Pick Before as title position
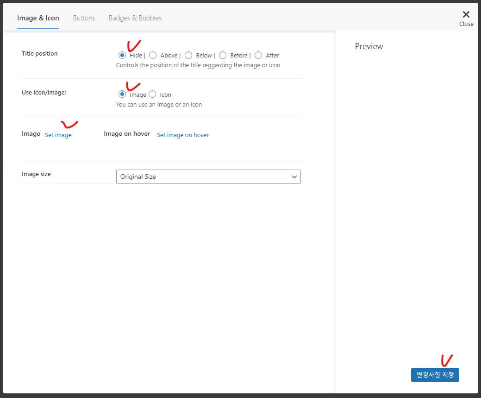Viewport: 481px width, 398px height. pos(223,55)
